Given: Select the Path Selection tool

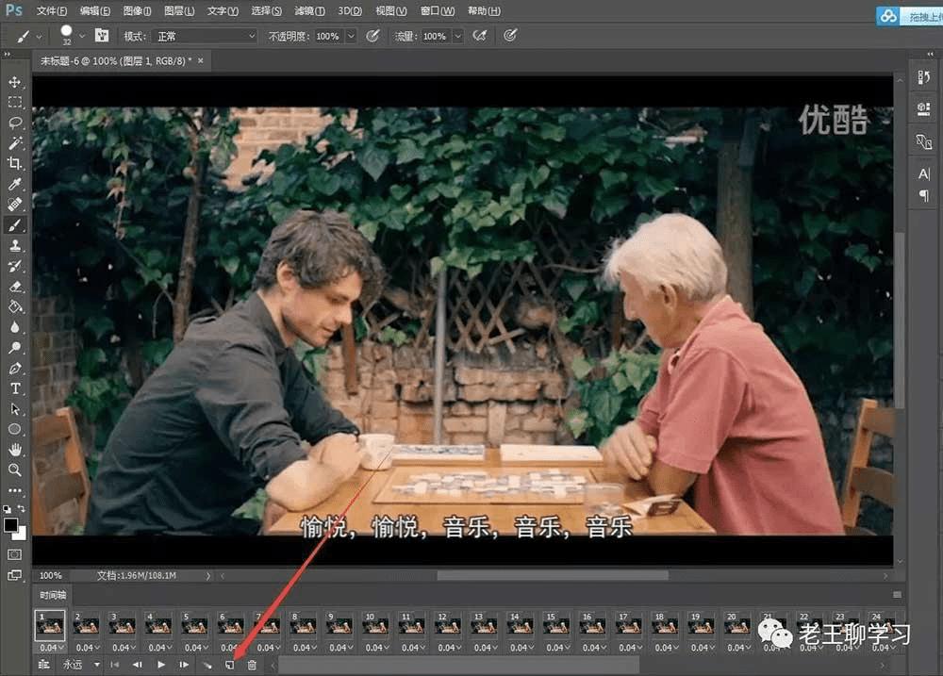Looking at the screenshot, I should pyautogui.click(x=15, y=409).
